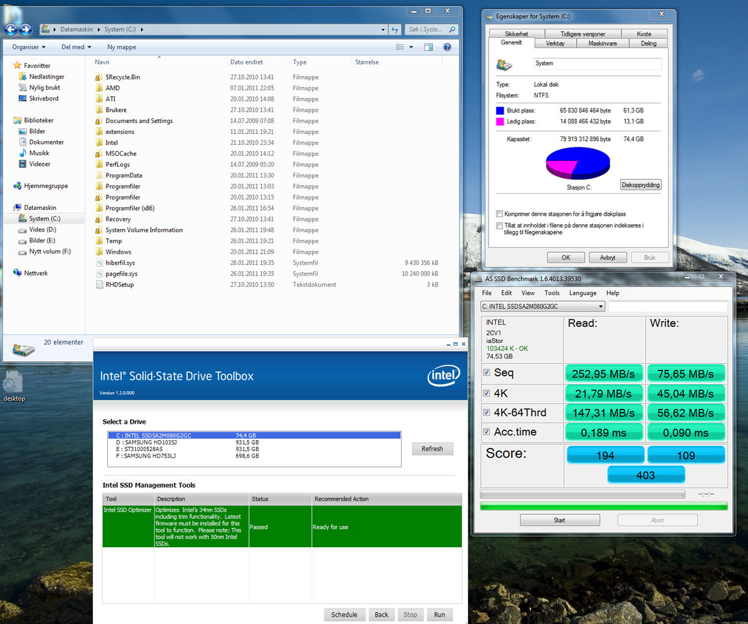Enable Komprimer denne stasjonen checkbox
This screenshot has width=748, height=624.
(x=500, y=214)
